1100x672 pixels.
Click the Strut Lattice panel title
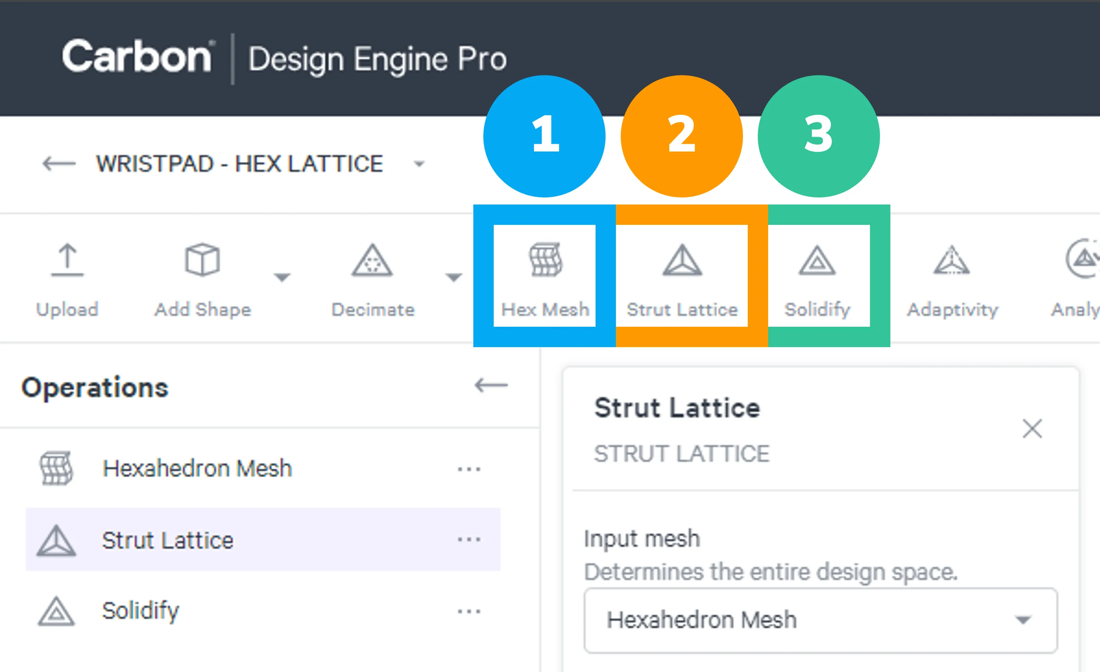point(677,408)
